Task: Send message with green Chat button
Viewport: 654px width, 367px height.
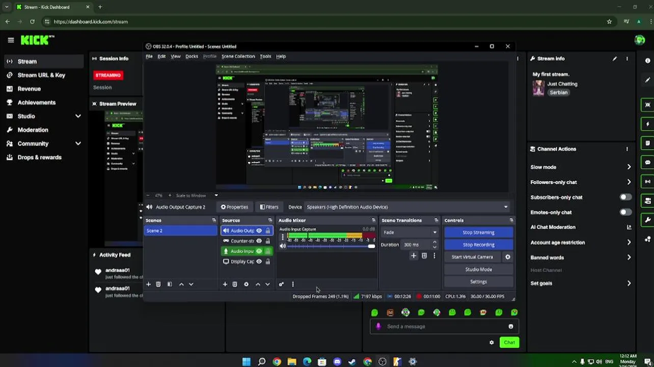Action: pyautogui.click(x=509, y=343)
